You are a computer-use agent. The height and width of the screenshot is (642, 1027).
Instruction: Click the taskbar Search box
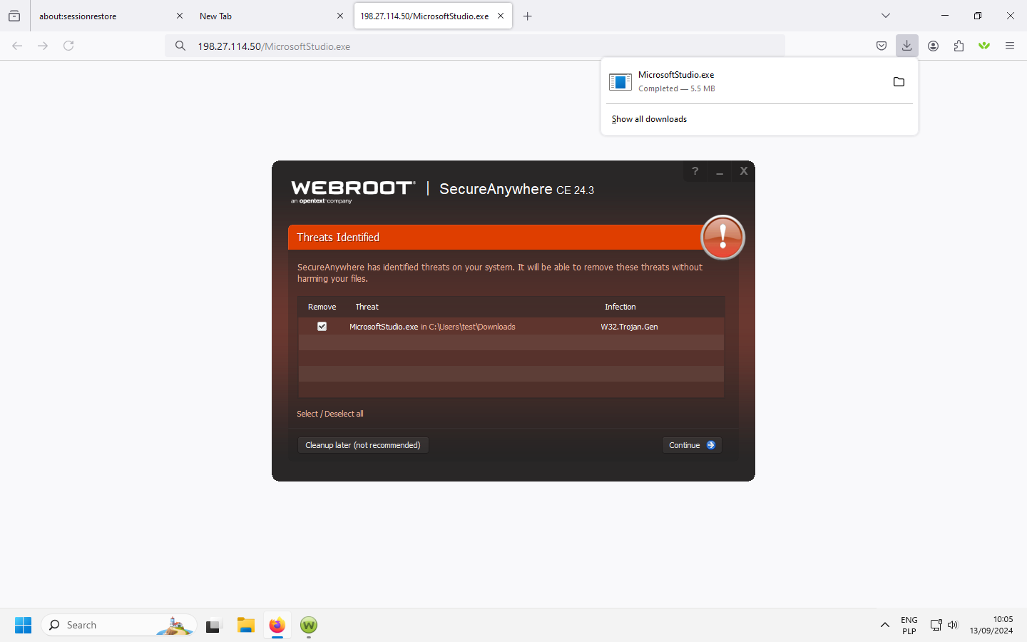click(x=119, y=626)
